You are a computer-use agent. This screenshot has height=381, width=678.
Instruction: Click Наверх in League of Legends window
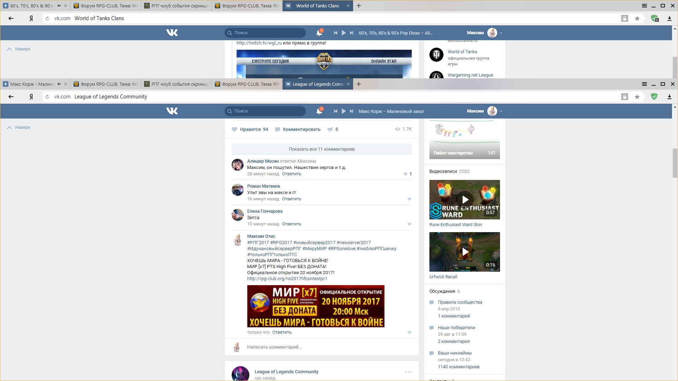point(19,127)
